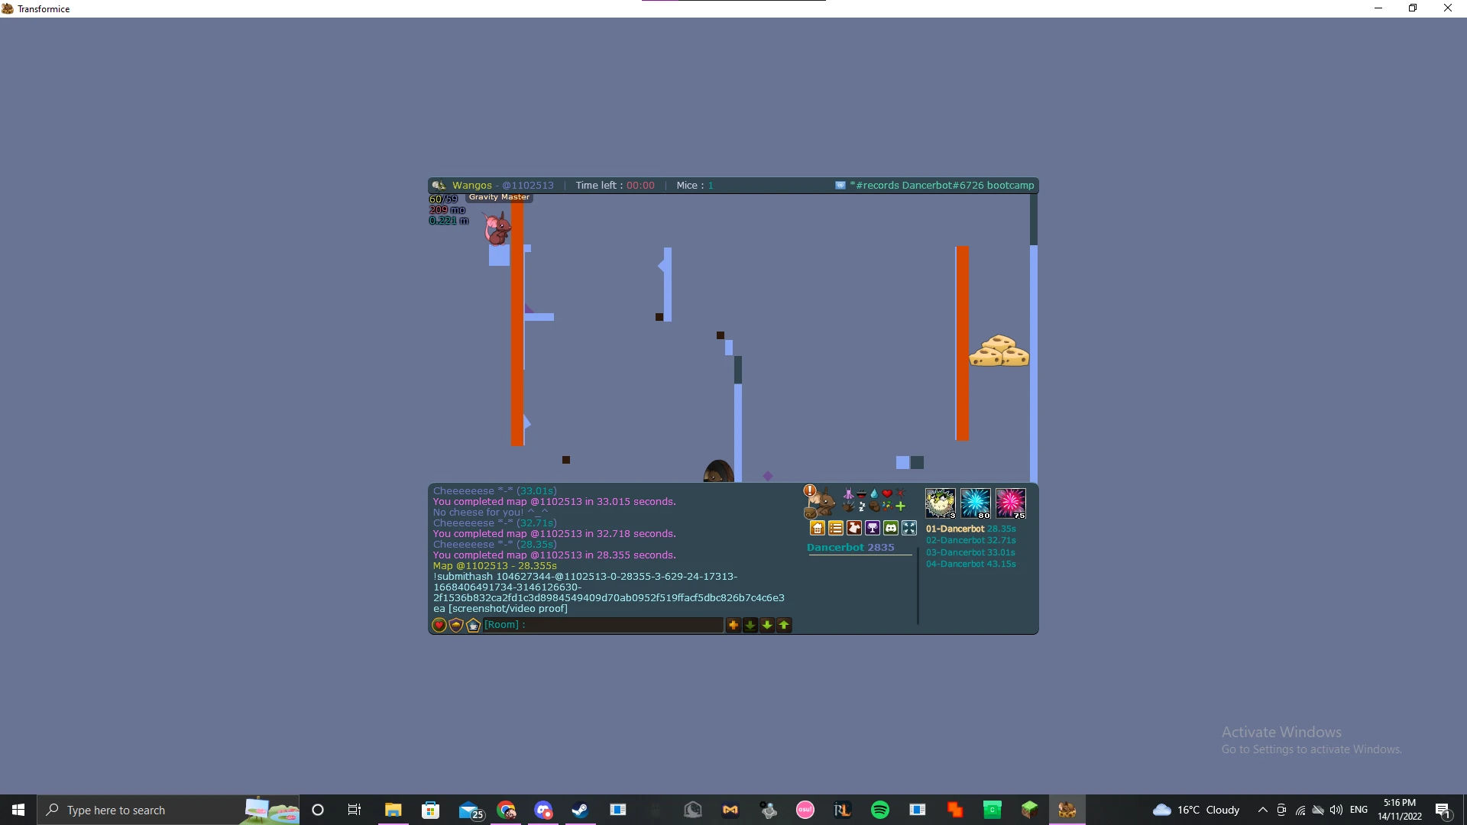1467x825 pixels.
Task: Click the yellow Map @1102513 - 28.355s line
Action: tap(495, 566)
